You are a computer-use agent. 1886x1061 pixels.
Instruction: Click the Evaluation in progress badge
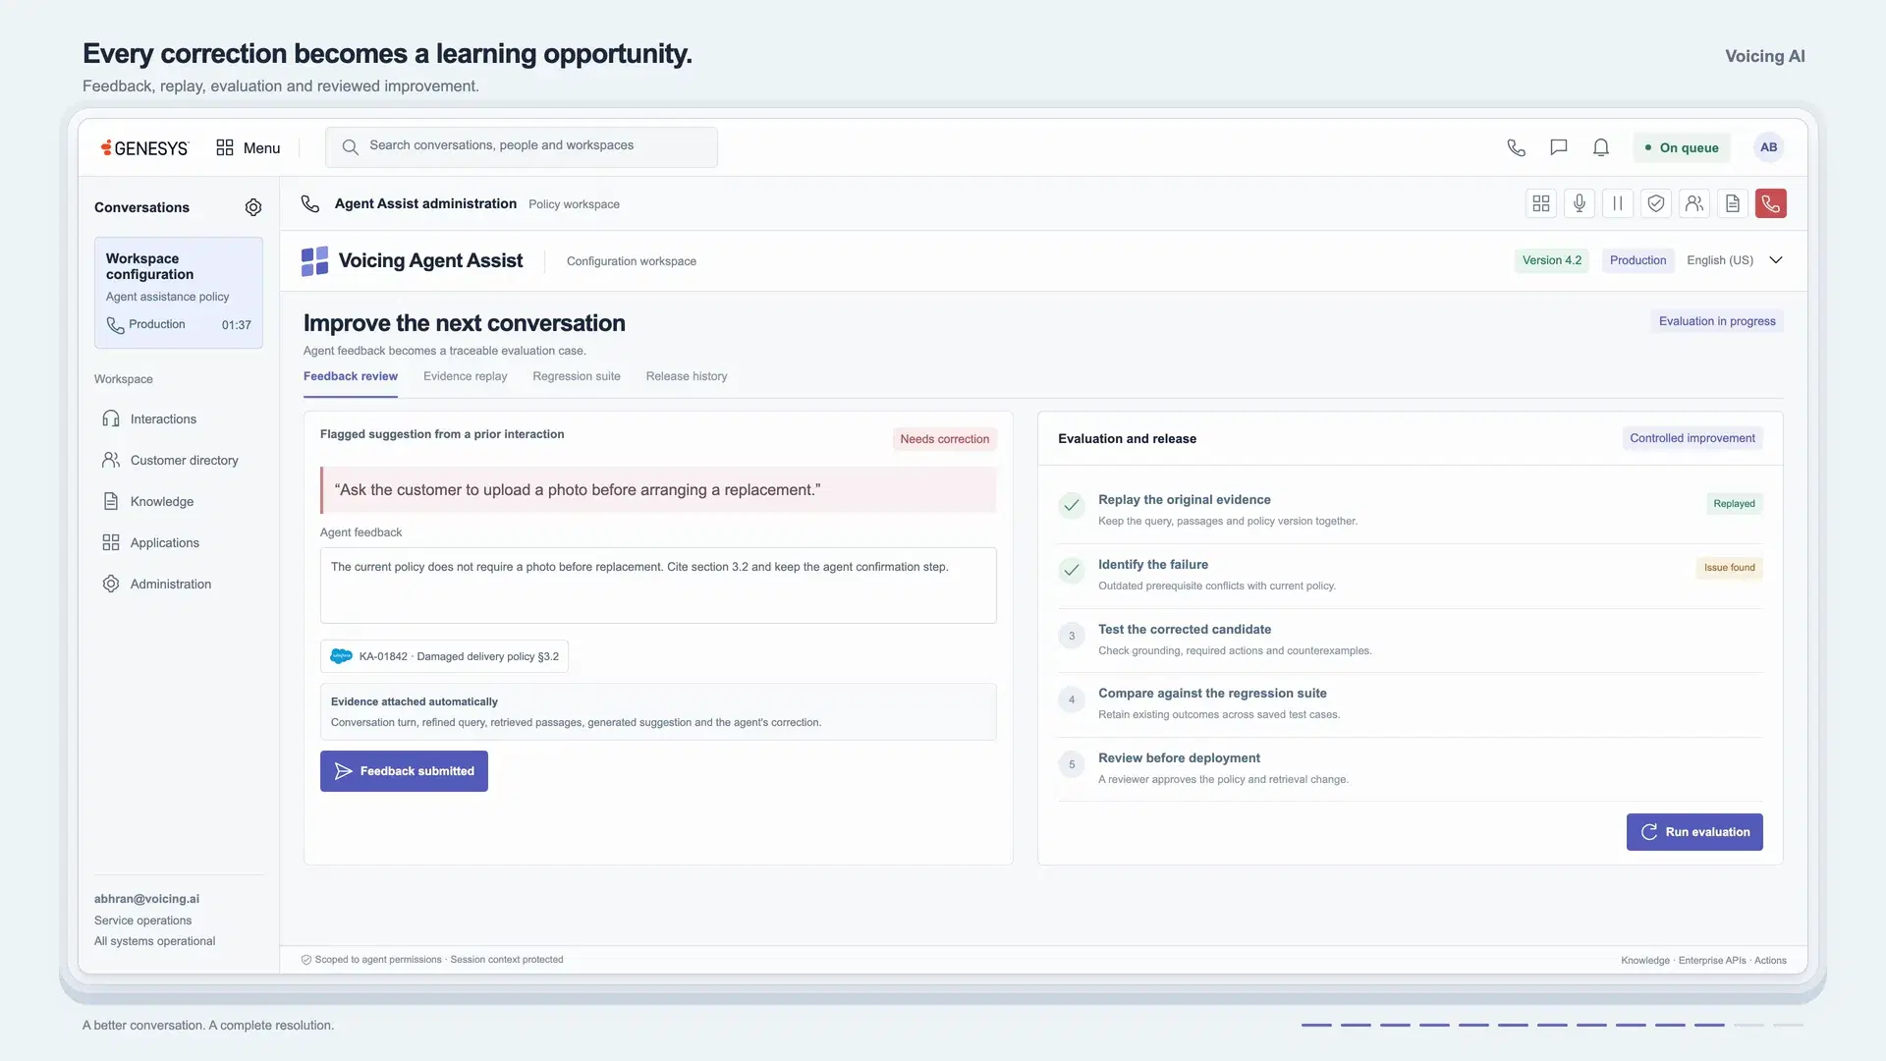pyautogui.click(x=1717, y=321)
